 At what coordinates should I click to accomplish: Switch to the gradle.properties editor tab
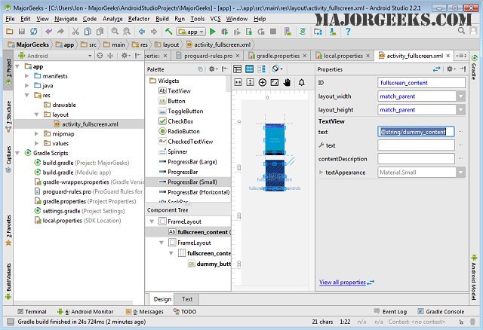coord(278,56)
